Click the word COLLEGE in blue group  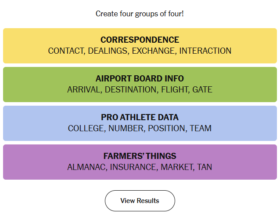tap(86, 128)
